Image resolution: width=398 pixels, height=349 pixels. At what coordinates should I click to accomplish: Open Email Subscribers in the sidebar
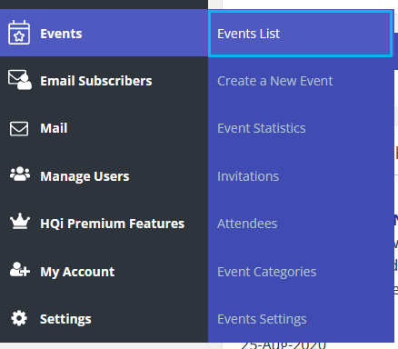104,80
